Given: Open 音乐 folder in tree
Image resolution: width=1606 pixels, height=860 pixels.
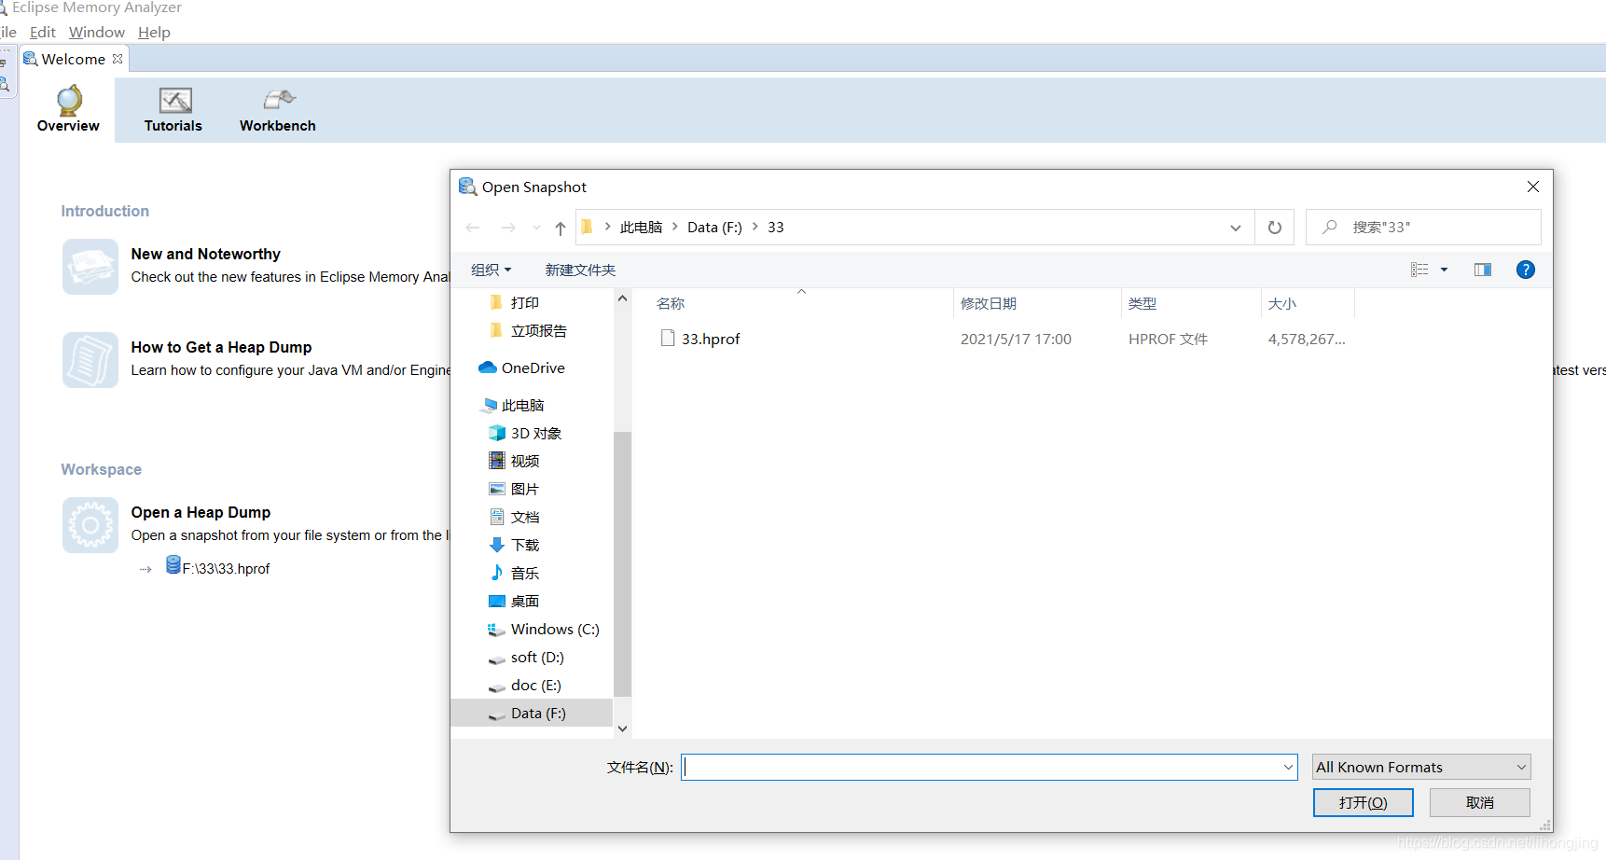Looking at the screenshot, I should 515,573.
